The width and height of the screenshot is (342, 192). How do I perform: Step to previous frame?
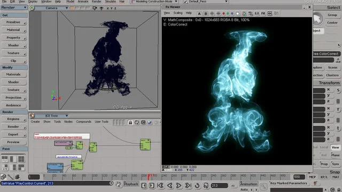144,186
